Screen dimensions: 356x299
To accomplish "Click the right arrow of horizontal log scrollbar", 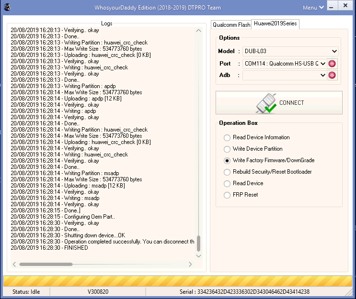I will 190,264.
